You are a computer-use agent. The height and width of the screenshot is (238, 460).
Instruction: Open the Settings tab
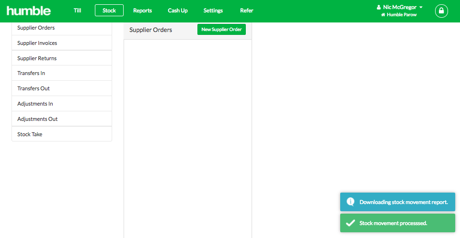click(213, 11)
